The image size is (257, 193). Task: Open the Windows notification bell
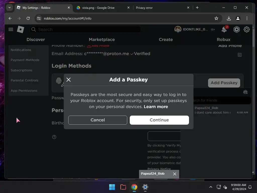pos(250,187)
